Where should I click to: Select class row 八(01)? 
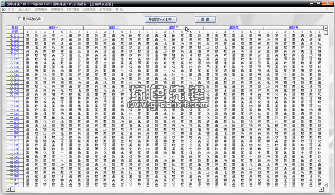click(15, 55)
